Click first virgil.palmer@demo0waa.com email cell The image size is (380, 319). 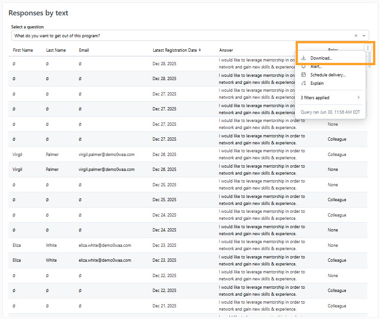[106, 155]
